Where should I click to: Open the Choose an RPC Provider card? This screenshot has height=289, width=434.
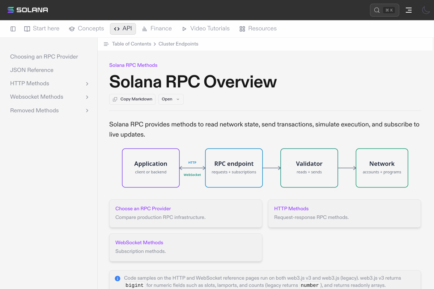pos(186,213)
